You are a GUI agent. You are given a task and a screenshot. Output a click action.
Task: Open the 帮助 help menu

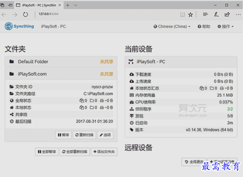point(204,26)
